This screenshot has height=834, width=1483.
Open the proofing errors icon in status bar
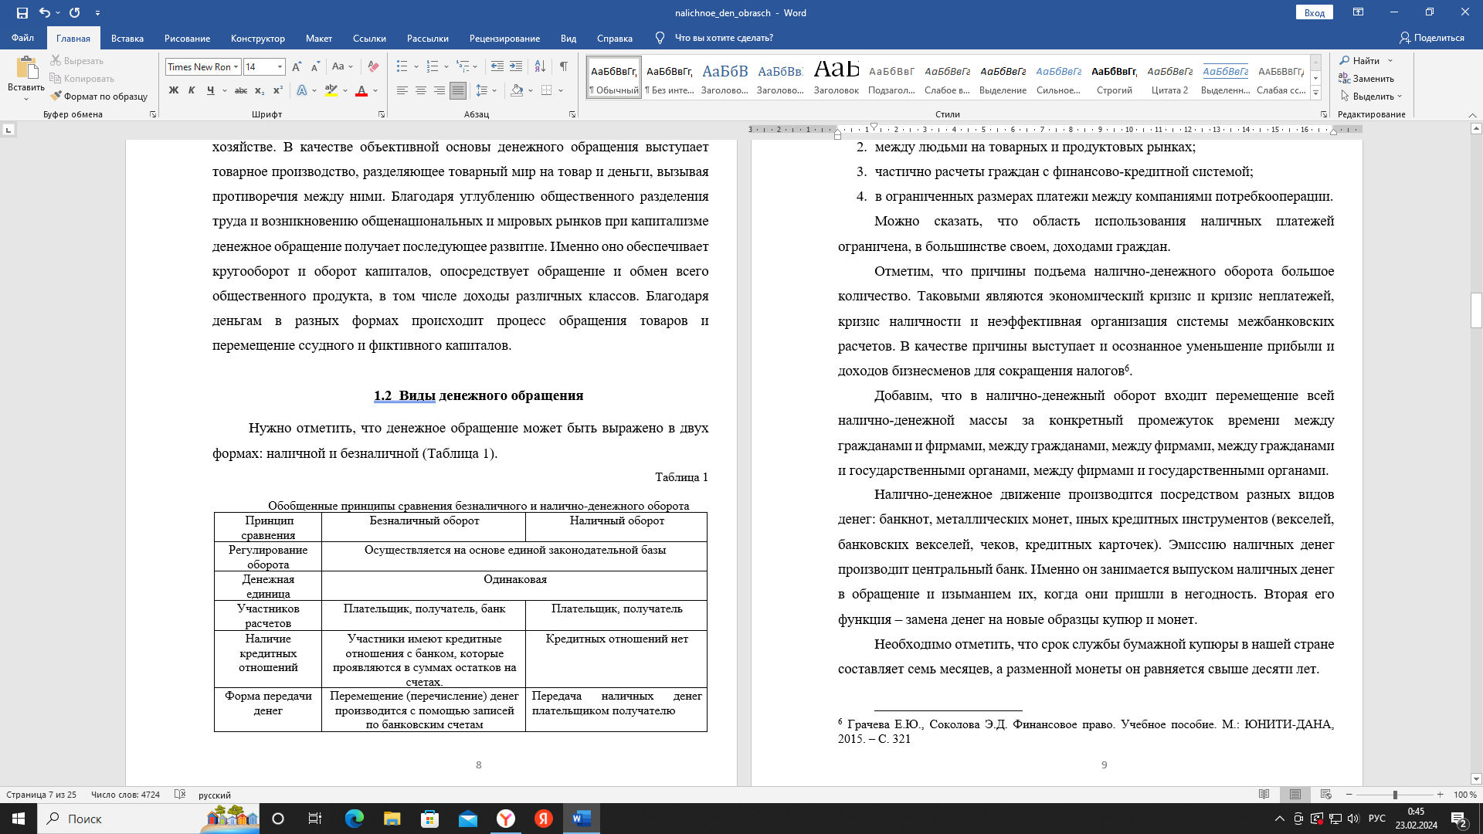(x=180, y=795)
